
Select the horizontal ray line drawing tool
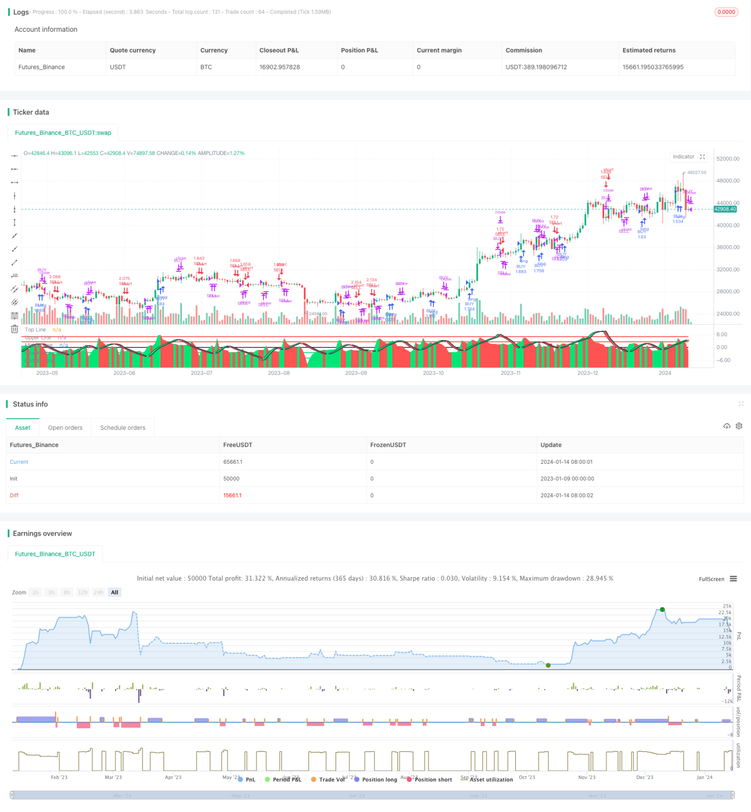coord(14,169)
